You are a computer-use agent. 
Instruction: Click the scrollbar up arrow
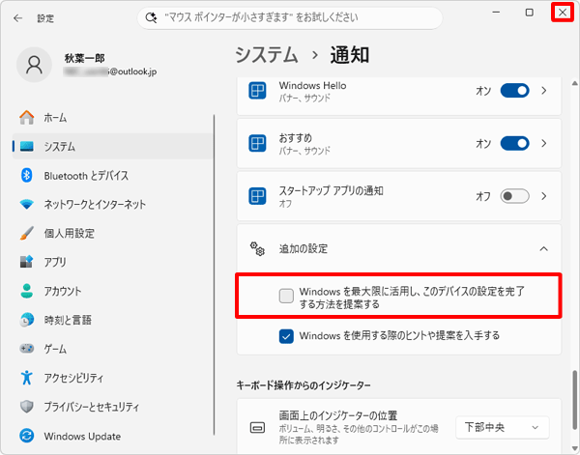click(x=574, y=83)
